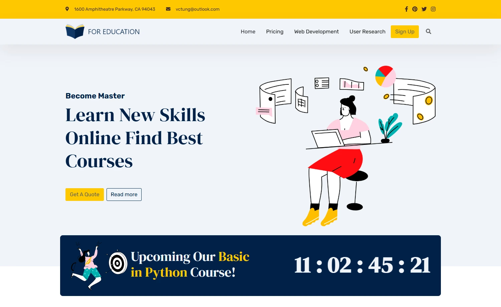
Task: Open the Facebook social icon
Action: point(406,9)
